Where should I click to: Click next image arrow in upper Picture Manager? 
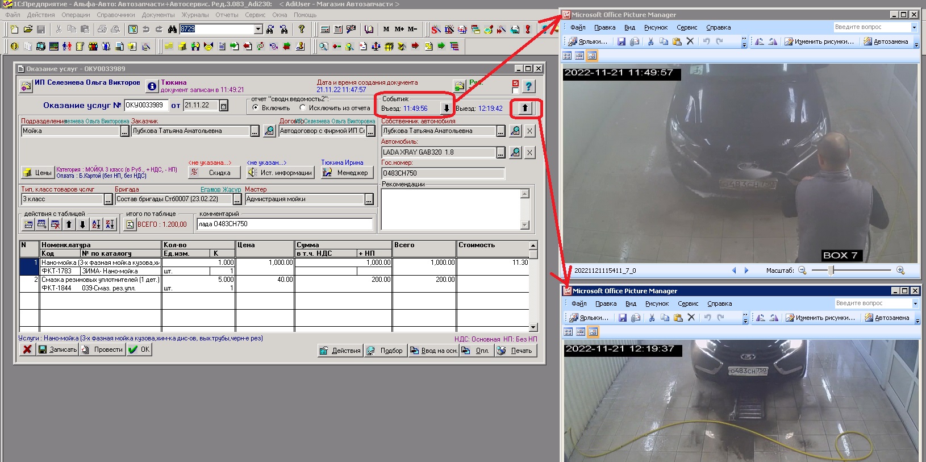pos(746,270)
